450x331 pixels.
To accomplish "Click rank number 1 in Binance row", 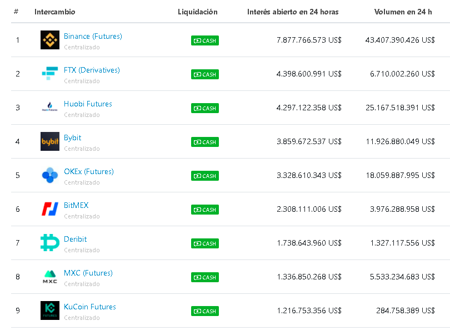I will [x=18, y=40].
